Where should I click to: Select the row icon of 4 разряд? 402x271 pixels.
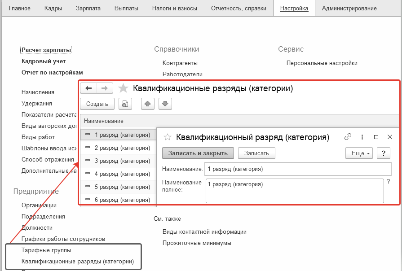(88, 174)
